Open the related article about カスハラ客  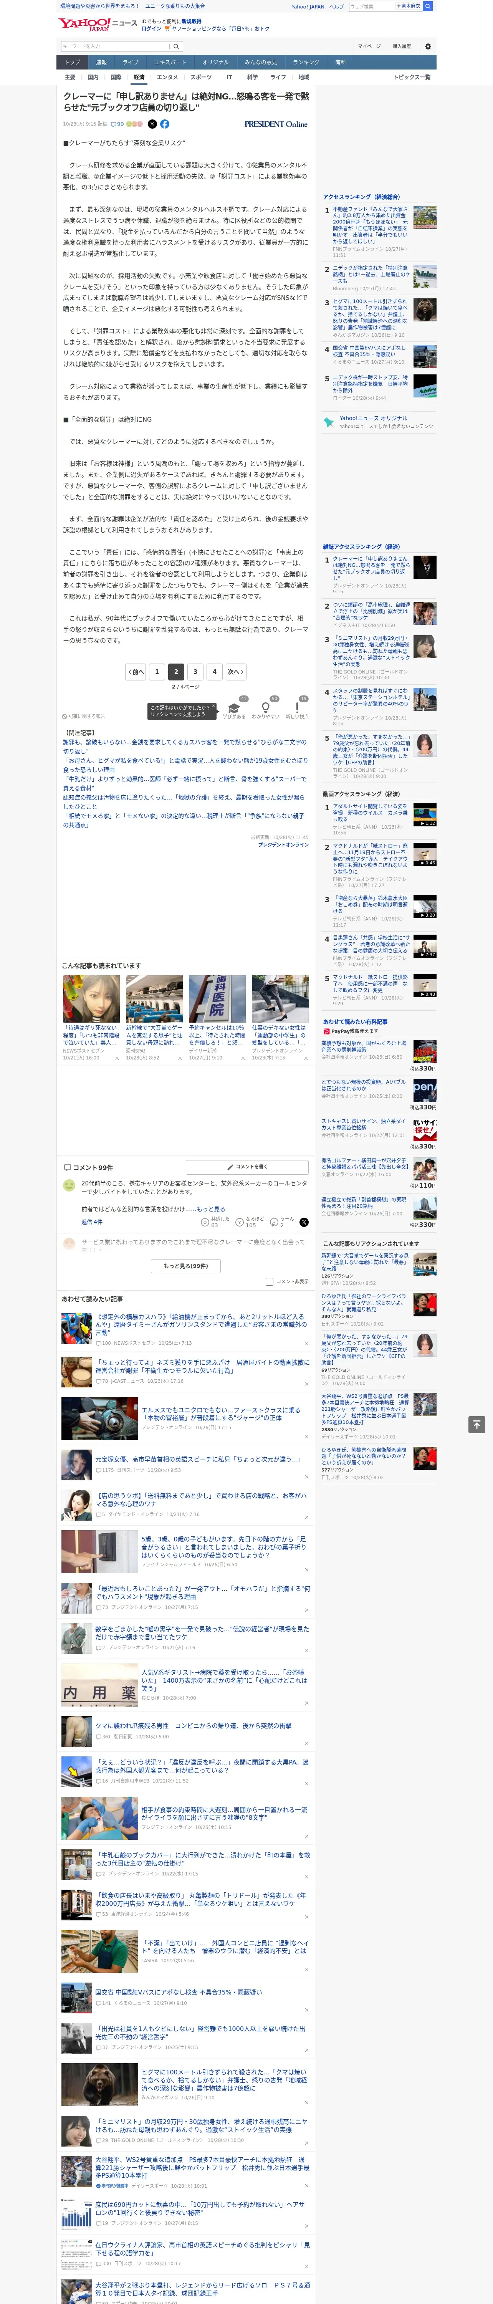click(x=184, y=746)
